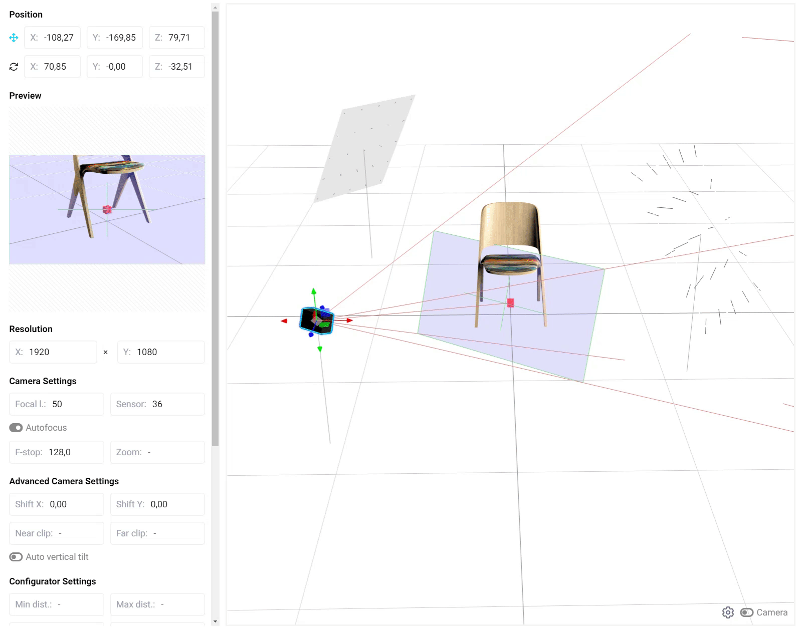This screenshot has height=631, width=798.
Task: Click the camera preview thumbnail
Action: [x=107, y=209]
